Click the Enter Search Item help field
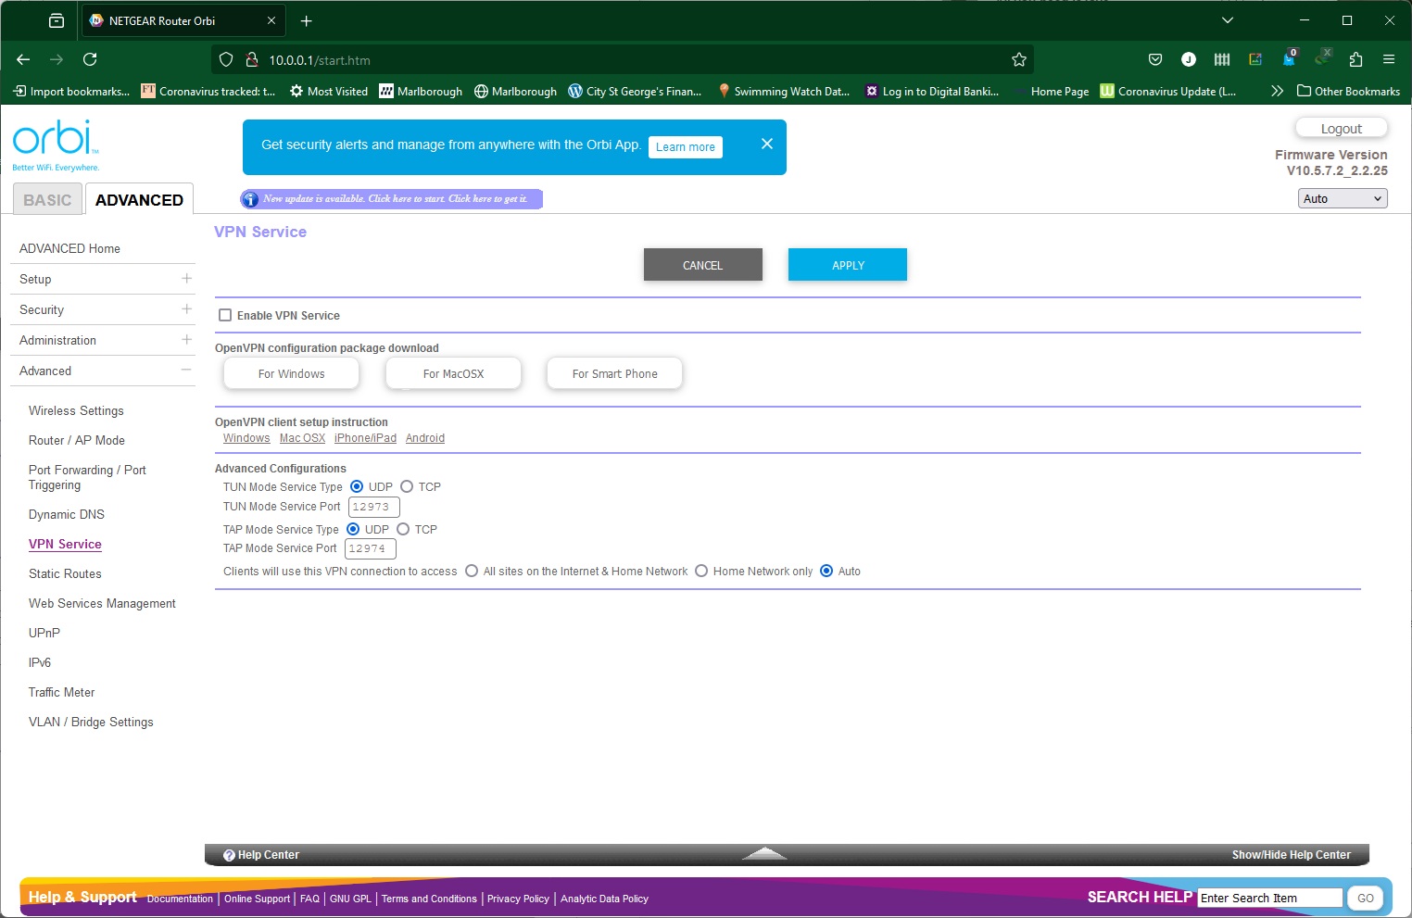This screenshot has width=1412, height=918. tap(1270, 898)
